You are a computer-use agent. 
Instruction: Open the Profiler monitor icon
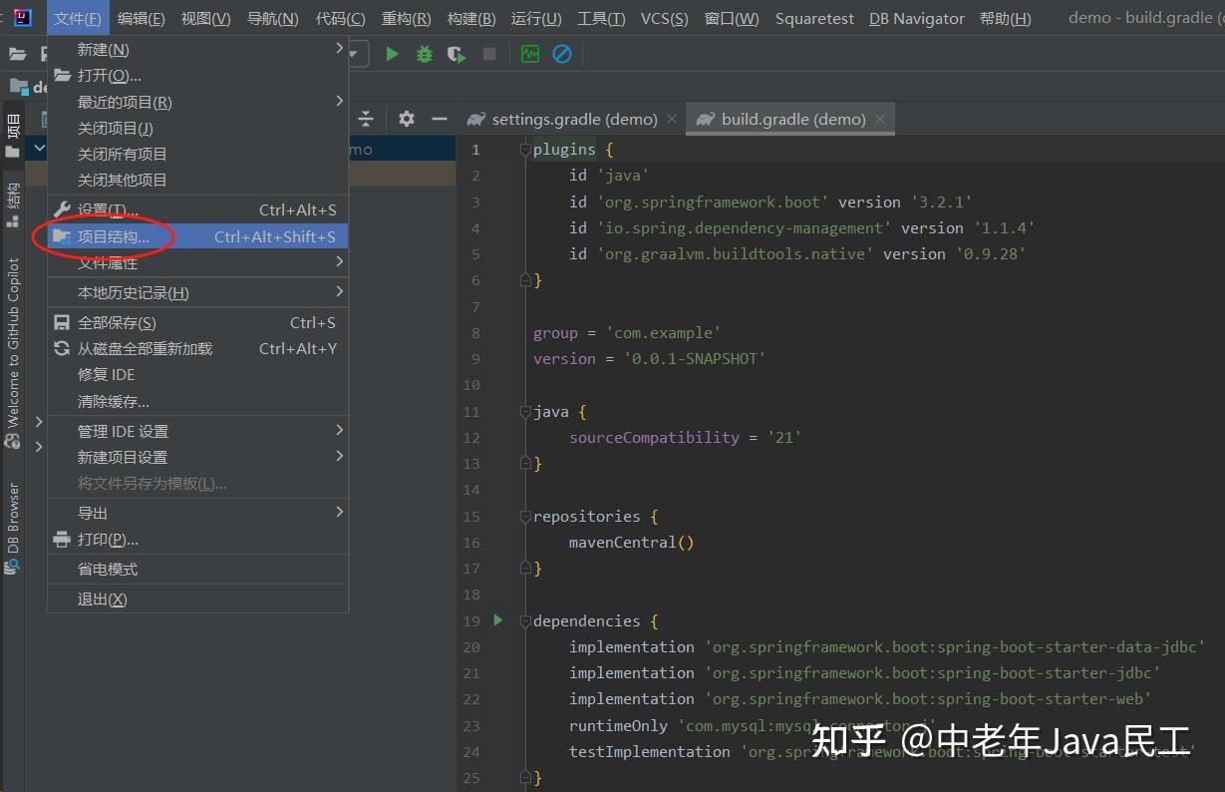tap(529, 53)
